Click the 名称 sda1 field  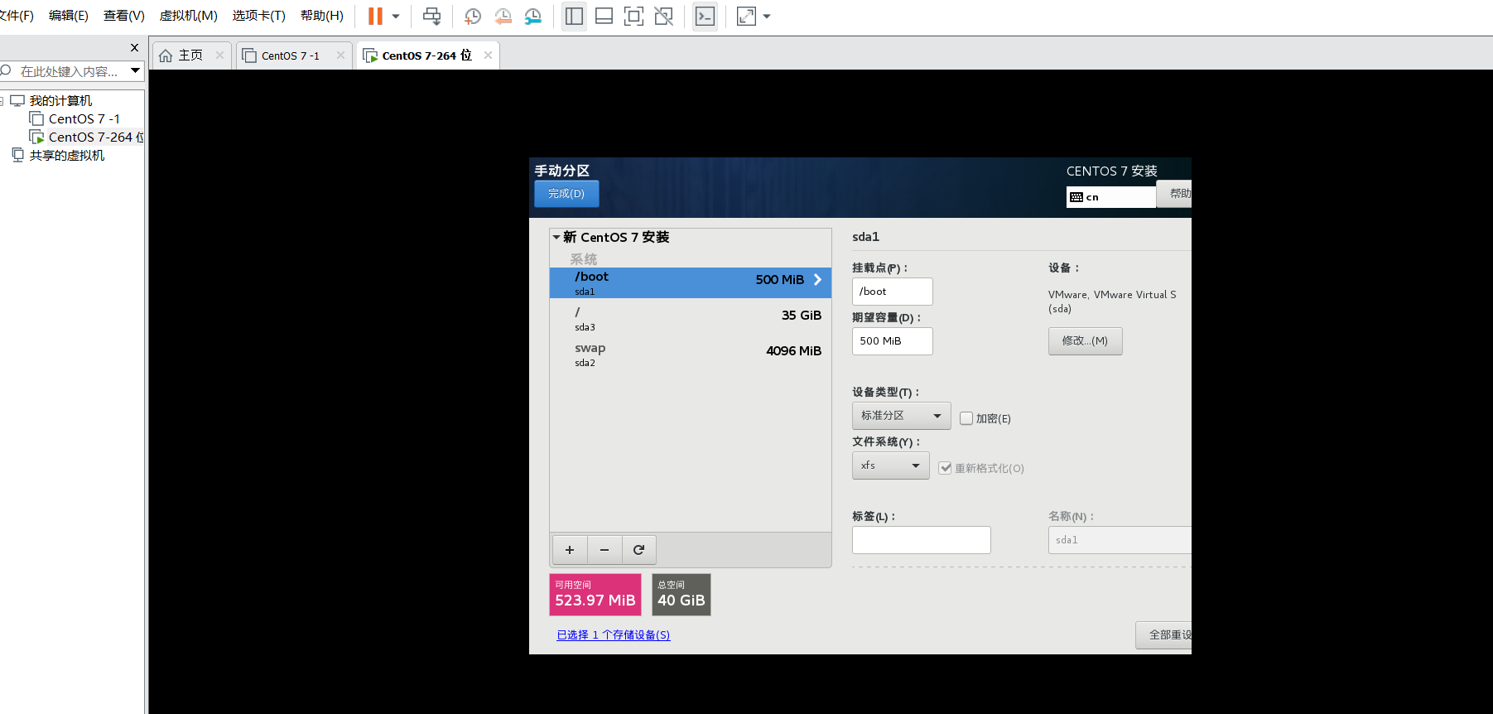[x=1120, y=540]
